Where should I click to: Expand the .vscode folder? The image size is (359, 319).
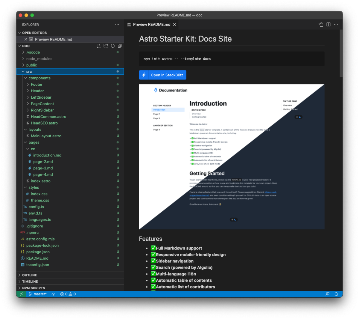pyautogui.click(x=70, y=52)
